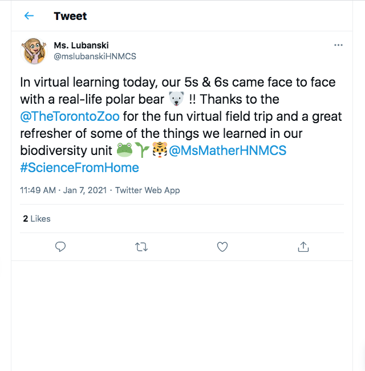Image resolution: width=365 pixels, height=371 pixels.
Task: View the 2 Likes list
Action: [x=36, y=219]
